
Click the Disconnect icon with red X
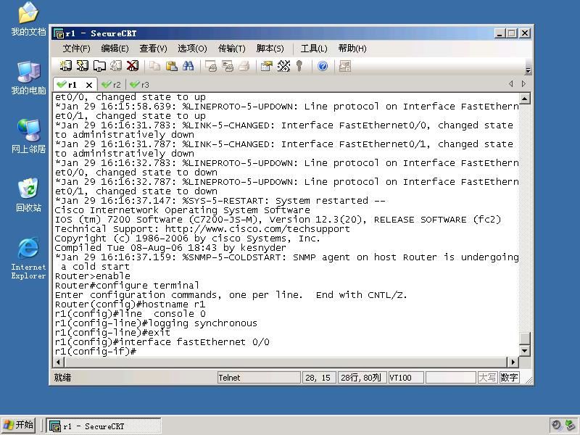click(133, 66)
